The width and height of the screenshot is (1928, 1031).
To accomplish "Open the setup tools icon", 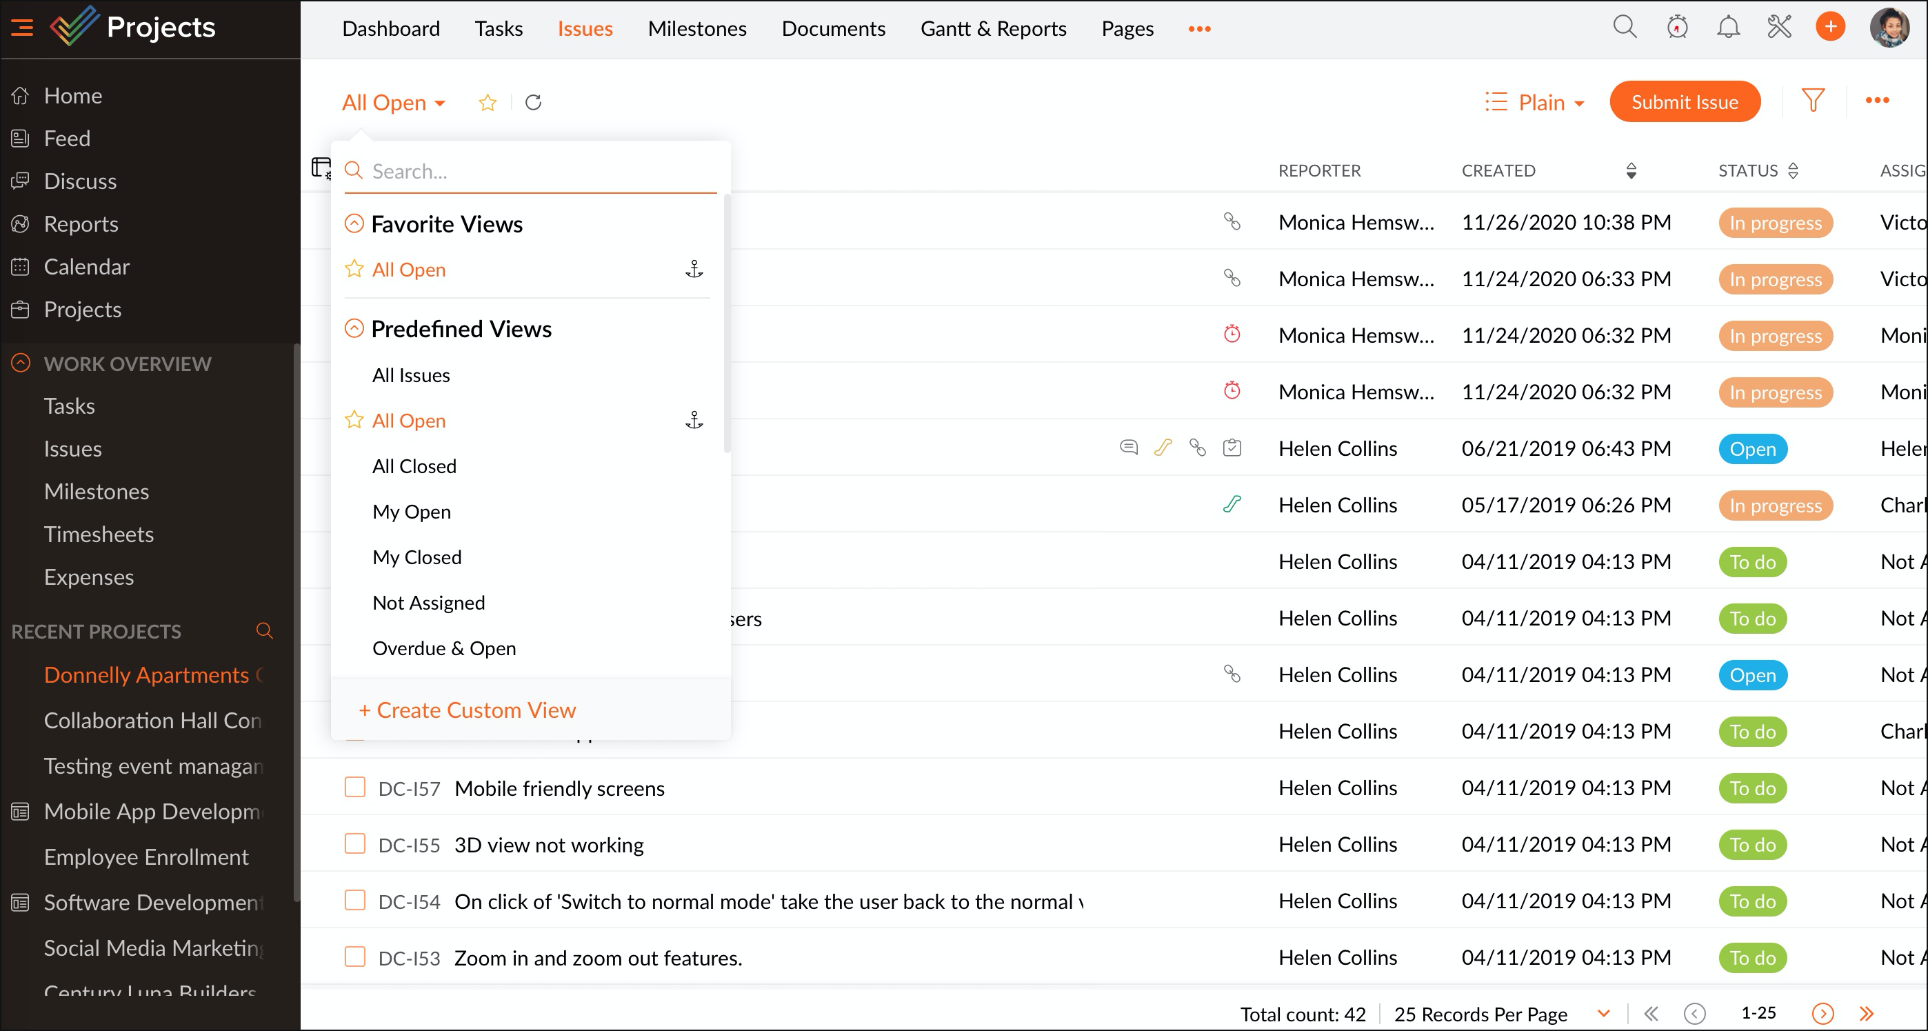I will [x=1778, y=28].
